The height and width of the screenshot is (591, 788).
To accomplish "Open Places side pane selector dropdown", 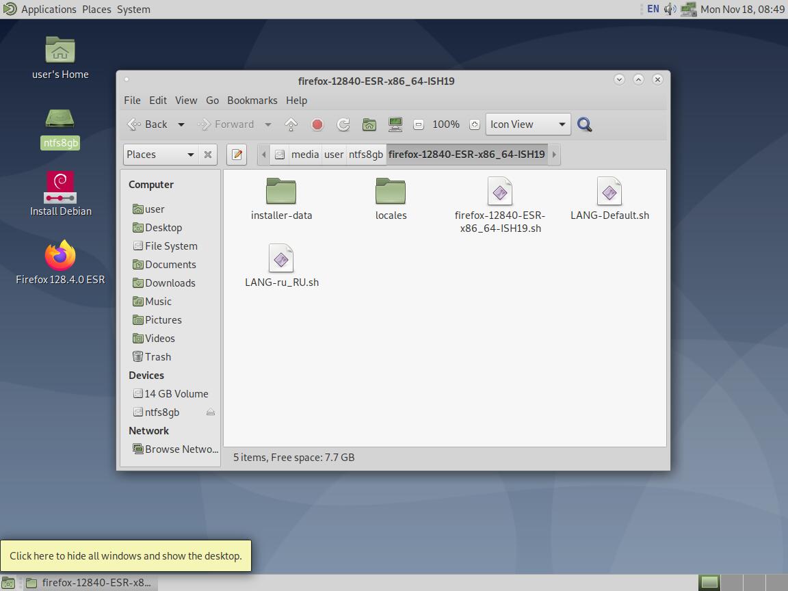I will point(161,155).
